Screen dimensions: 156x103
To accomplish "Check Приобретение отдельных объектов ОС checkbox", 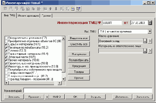I will pos(7,41).
